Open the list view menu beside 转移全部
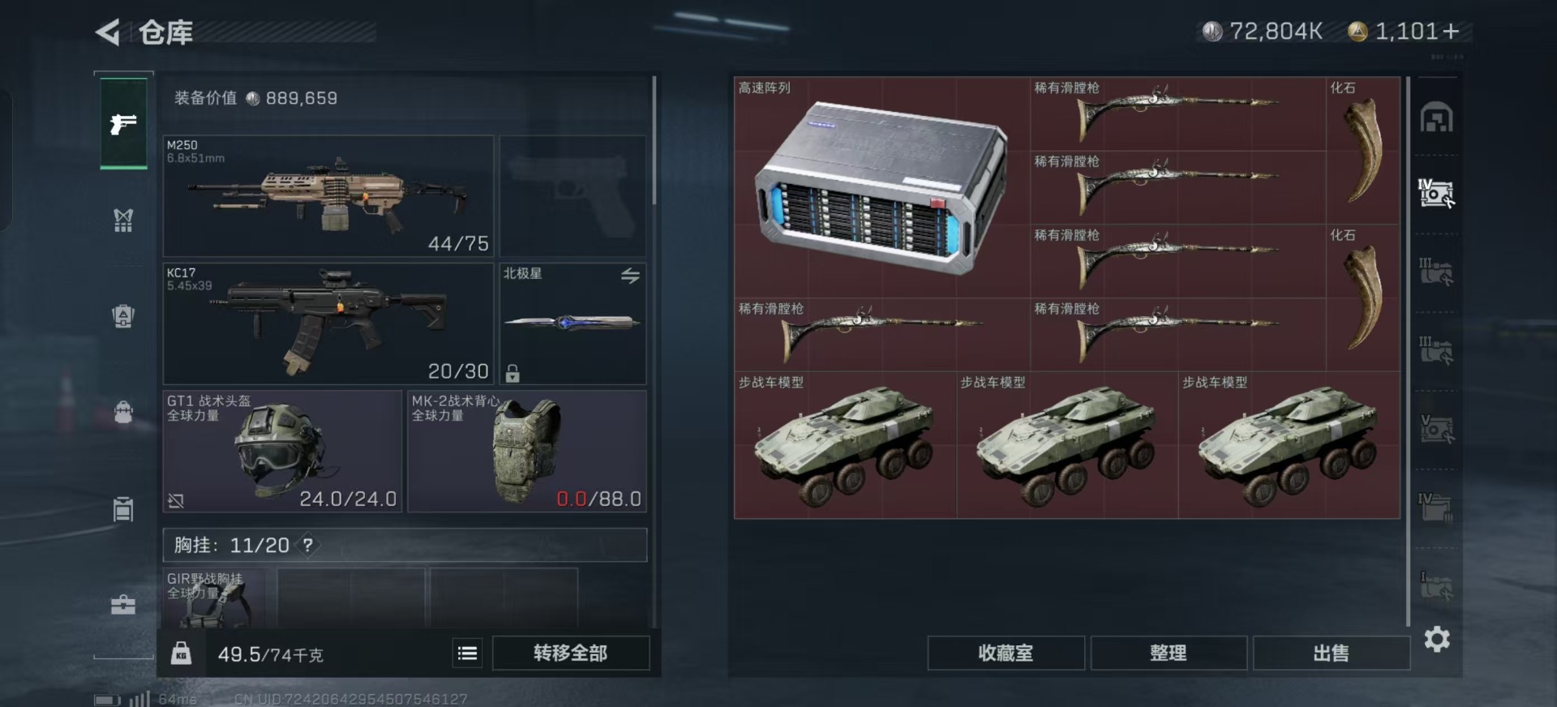 (467, 653)
